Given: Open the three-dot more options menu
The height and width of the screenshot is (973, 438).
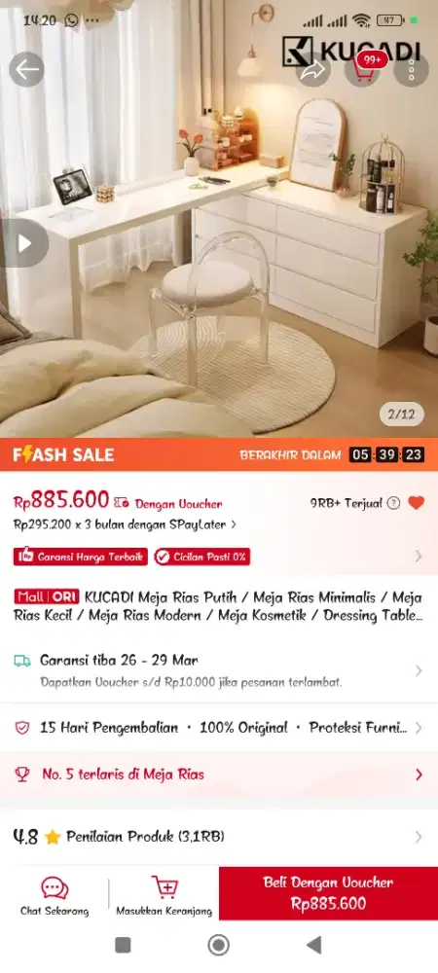Looking at the screenshot, I should [412, 69].
